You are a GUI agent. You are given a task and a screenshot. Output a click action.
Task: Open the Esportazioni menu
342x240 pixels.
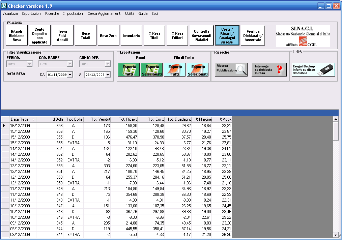[31, 13]
